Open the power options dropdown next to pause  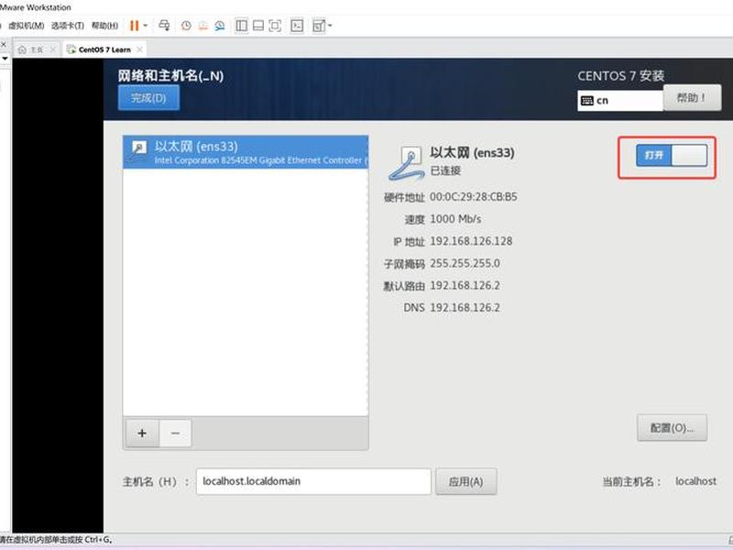(146, 26)
